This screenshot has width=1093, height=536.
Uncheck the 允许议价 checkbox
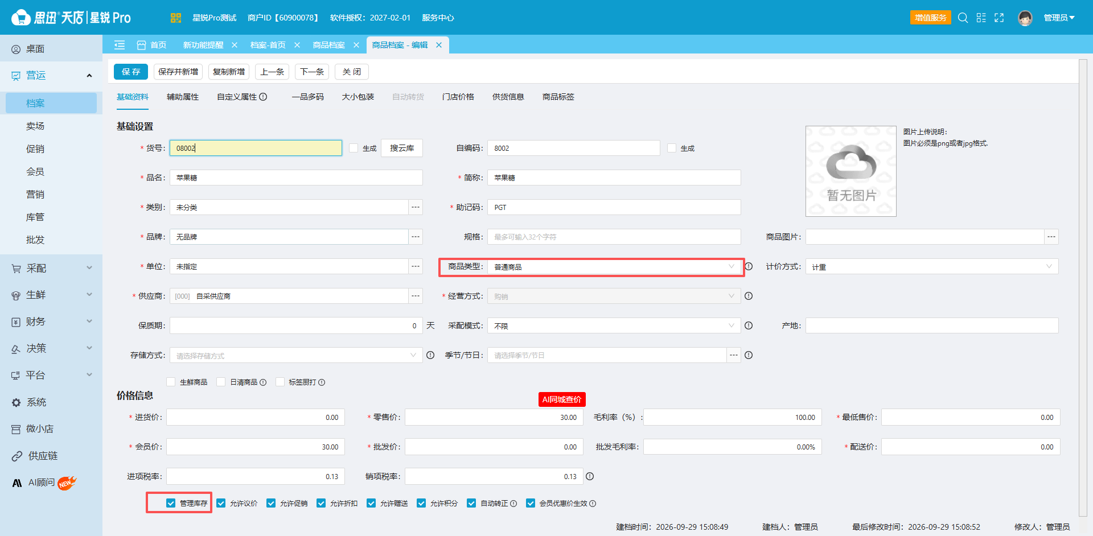221,503
